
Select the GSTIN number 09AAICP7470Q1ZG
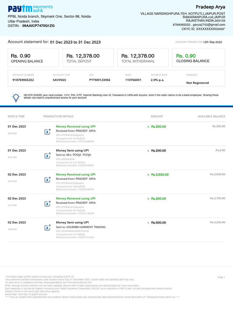pos(38,26)
